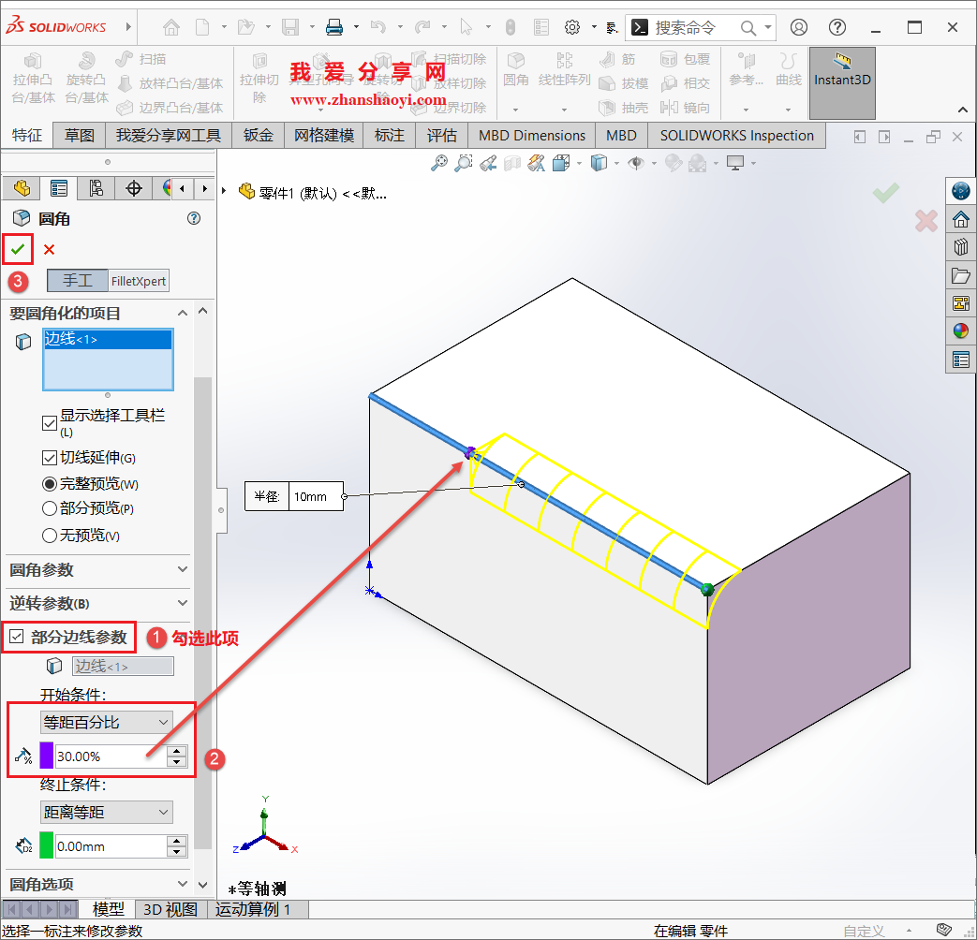
Task: Switch to FilletXpert mode
Action: tap(137, 280)
